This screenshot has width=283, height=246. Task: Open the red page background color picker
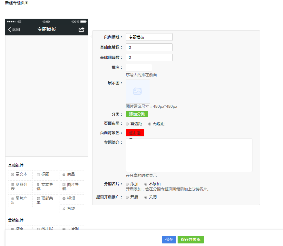coord(135,133)
